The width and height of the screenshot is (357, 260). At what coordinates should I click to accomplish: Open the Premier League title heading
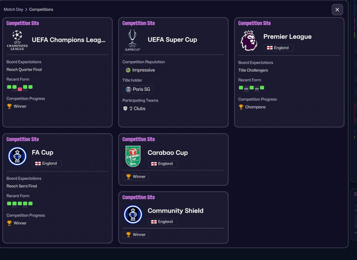coord(287,37)
